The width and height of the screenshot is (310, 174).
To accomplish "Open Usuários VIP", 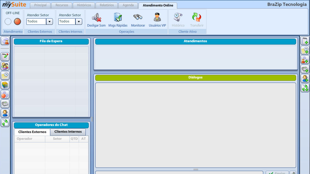I will [x=157, y=20].
